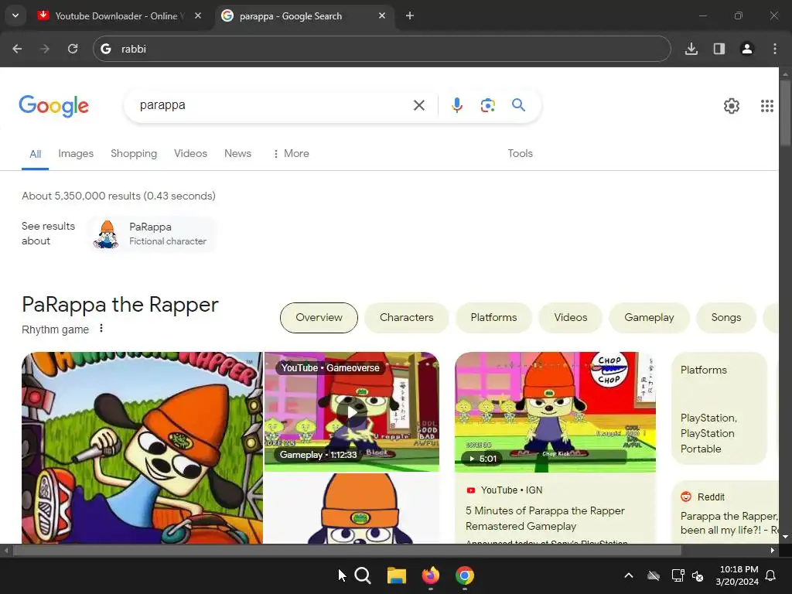The width and height of the screenshot is (792, 594).
Task: Select the parappa - Google Search tab
Action: [x=305, y=15]
